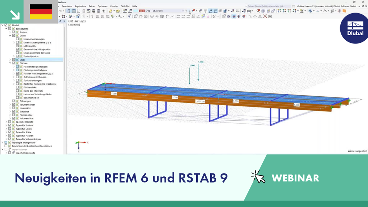
Task: Enable the Balkenscheiben checkbox
Action: coord(17,98)
